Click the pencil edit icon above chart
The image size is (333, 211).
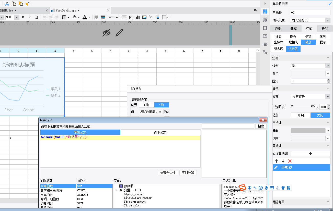(x=119, y=32)
